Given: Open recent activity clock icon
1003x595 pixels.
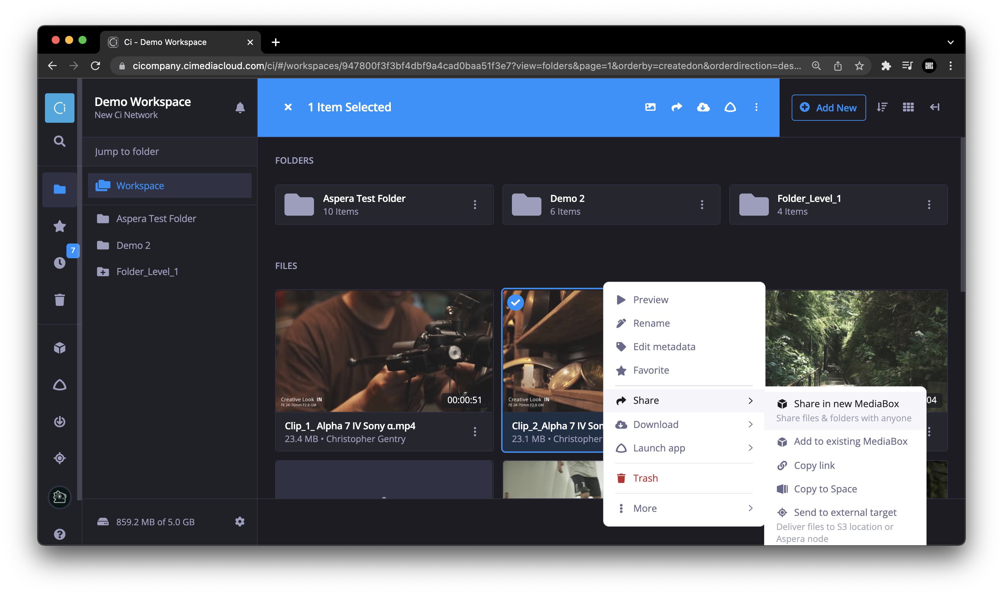Looking at the screenshot, I should tap(59, 263).
